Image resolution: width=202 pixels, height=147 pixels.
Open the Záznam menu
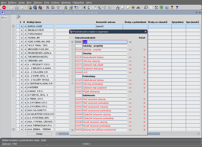(x=38, y=3)
